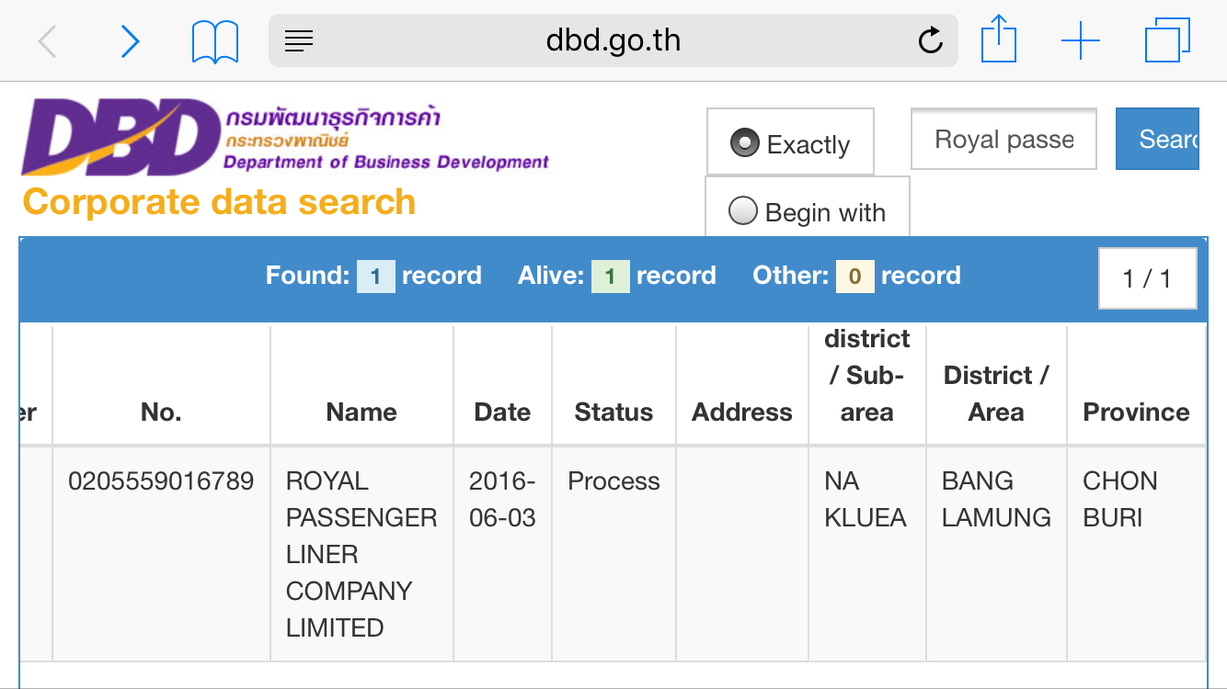
Task: Reload the page with refresh icon
Action: point(931,40)
